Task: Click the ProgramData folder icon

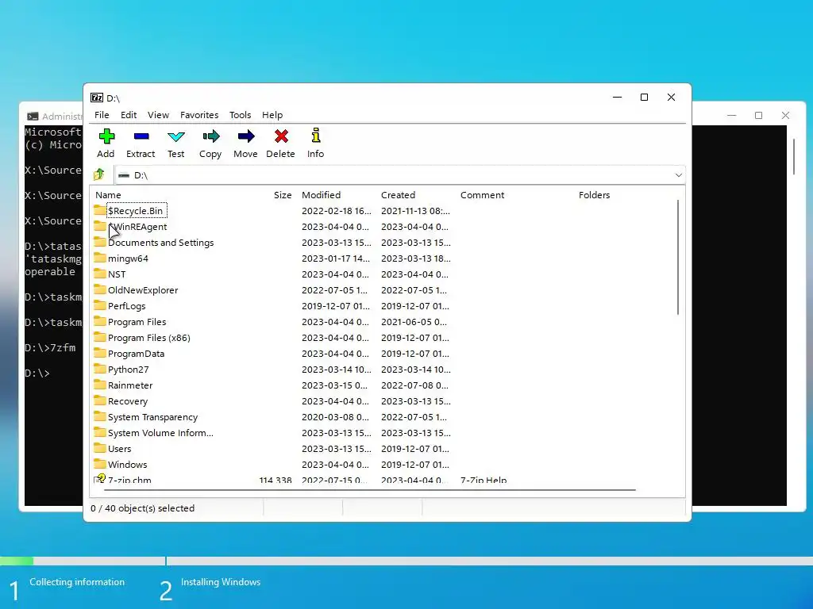Action: (x=99, y=353)
